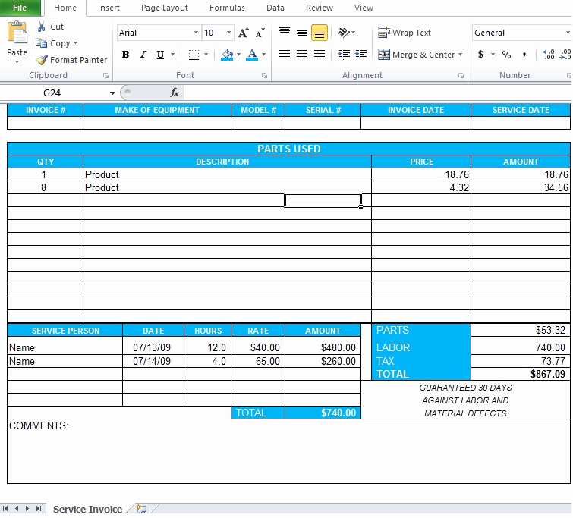Image resolution: width=573 pixels, height=518 pixels.
Task: Expand borders dropdown arrow
Action: 206,55
